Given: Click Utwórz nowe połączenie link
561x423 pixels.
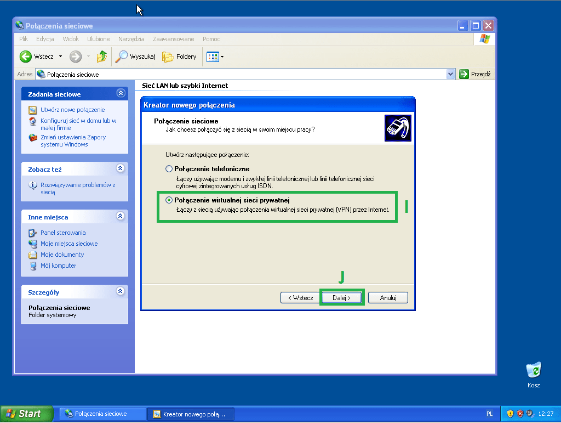Looking at the screenshot, I should (x=73, y=110).
